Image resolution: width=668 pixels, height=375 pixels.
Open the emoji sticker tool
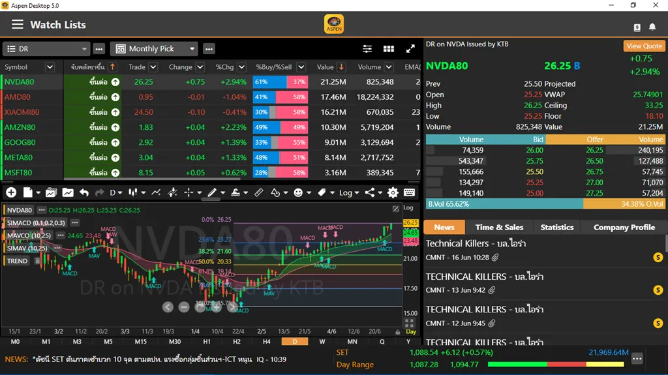pos(299,192)
